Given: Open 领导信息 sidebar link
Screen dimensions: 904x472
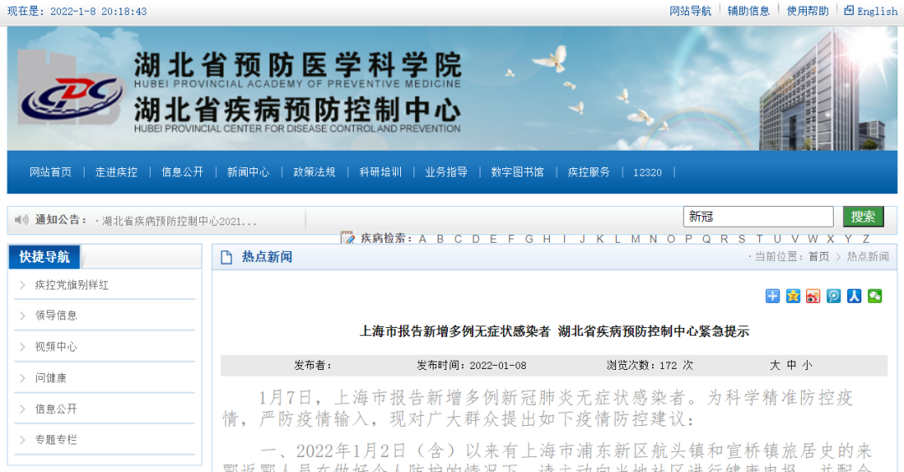Looking at the screenshot, I should point(56,316).
